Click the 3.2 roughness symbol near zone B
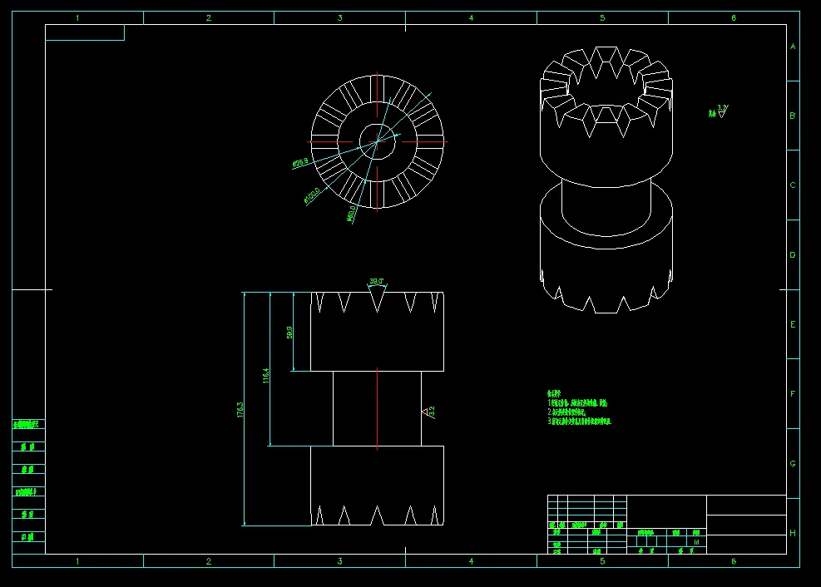 coord(719,111)
